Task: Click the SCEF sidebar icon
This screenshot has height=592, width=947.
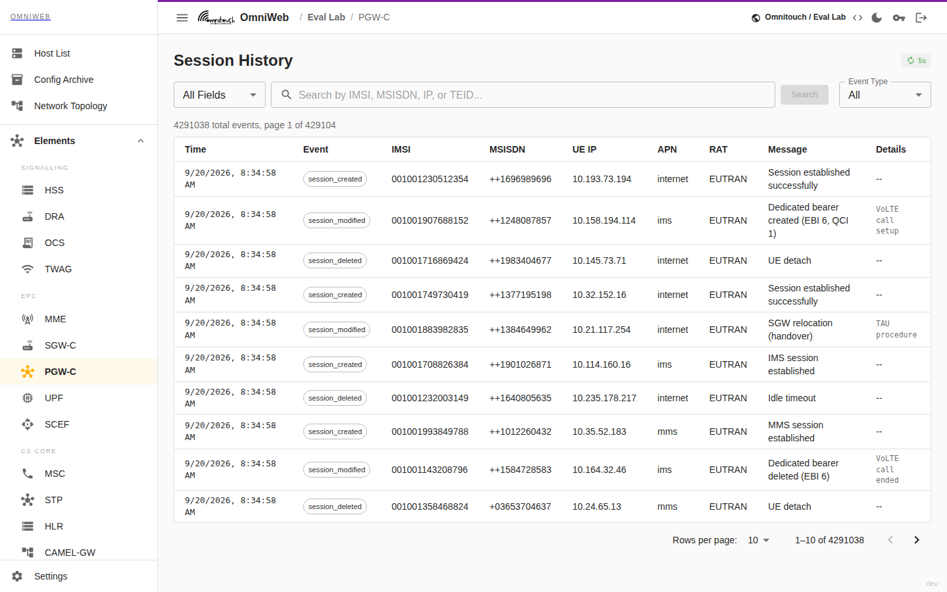Action: (28, 424)
